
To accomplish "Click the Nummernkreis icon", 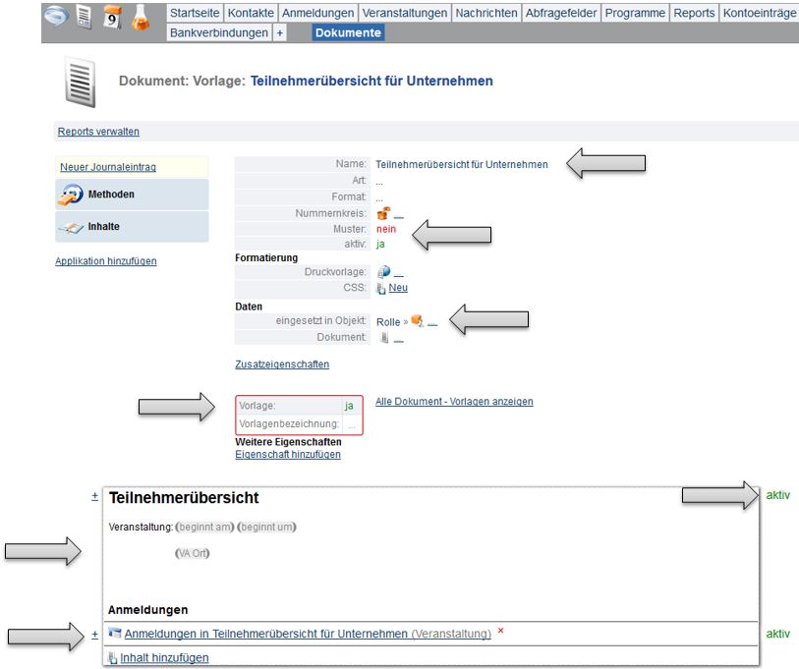I will pyautogui.click(x=383, y=213).
